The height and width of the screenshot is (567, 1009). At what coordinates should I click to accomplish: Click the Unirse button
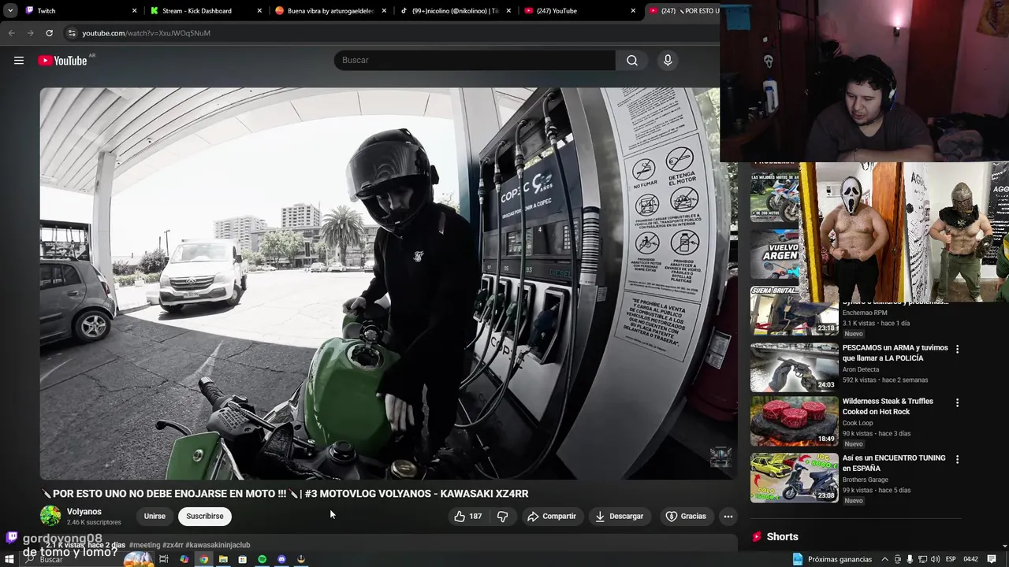155,517
